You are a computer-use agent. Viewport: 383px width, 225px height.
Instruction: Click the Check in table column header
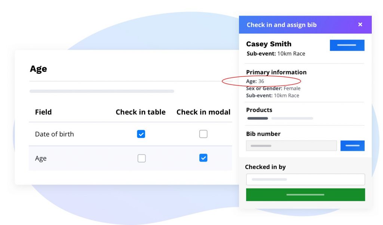coord(141,112)
